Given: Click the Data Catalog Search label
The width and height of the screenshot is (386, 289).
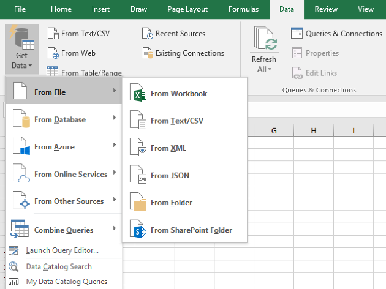Looking at the screenshot, I should click(x=59, y=266).
